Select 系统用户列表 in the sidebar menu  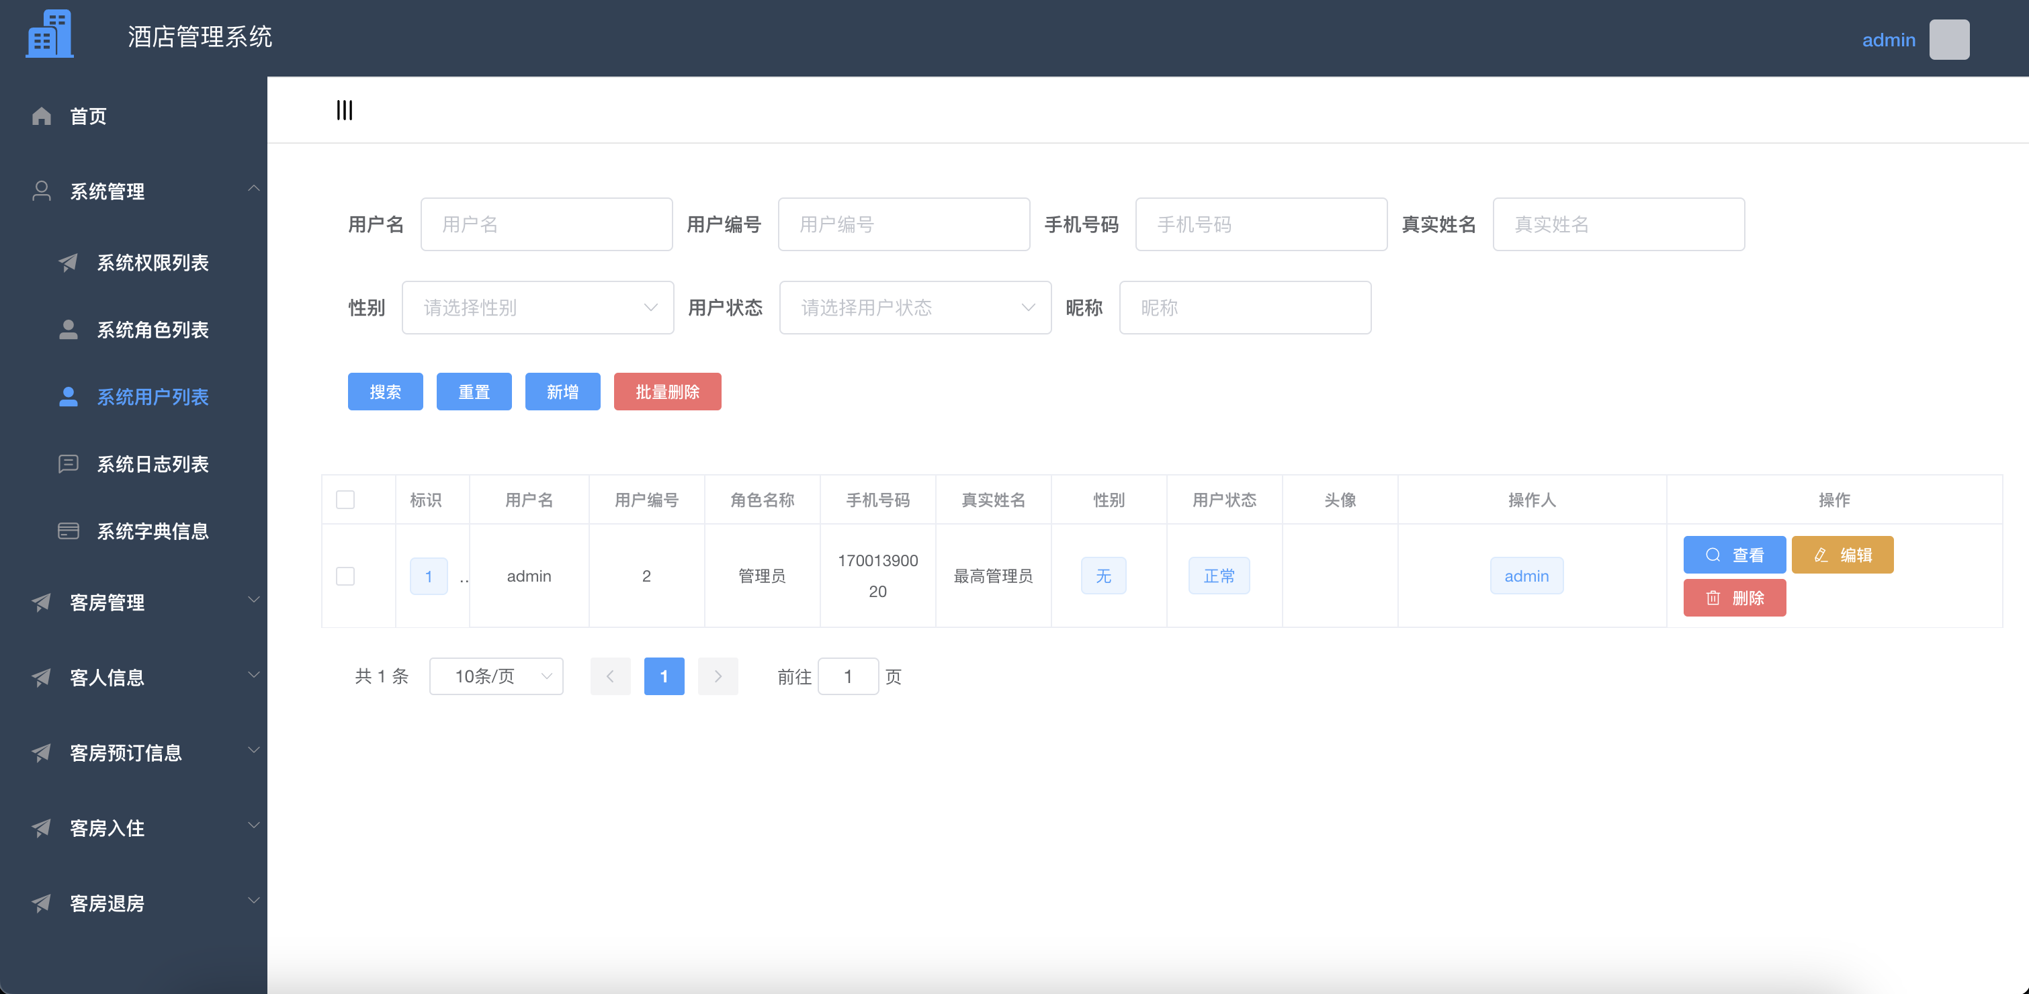point(153,397)
